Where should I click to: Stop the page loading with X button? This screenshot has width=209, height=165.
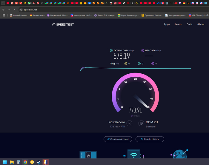[14, 10]
